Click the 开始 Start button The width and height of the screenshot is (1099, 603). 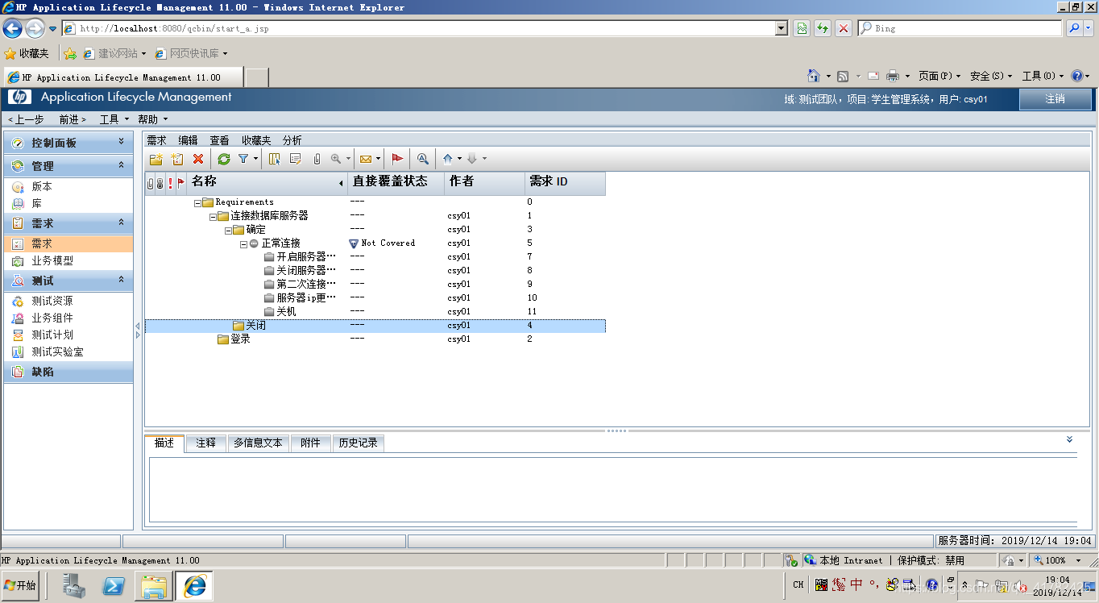pos(21,586)
